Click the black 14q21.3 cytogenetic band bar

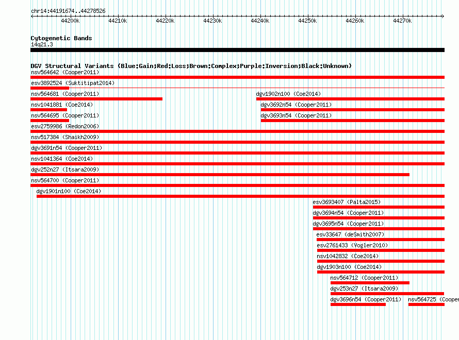pyautogui.click(x=237, y=50)
